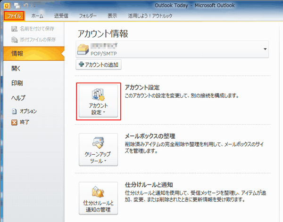
Task: Click the 仕分けルールと通知 heading text
Action: 149,185
